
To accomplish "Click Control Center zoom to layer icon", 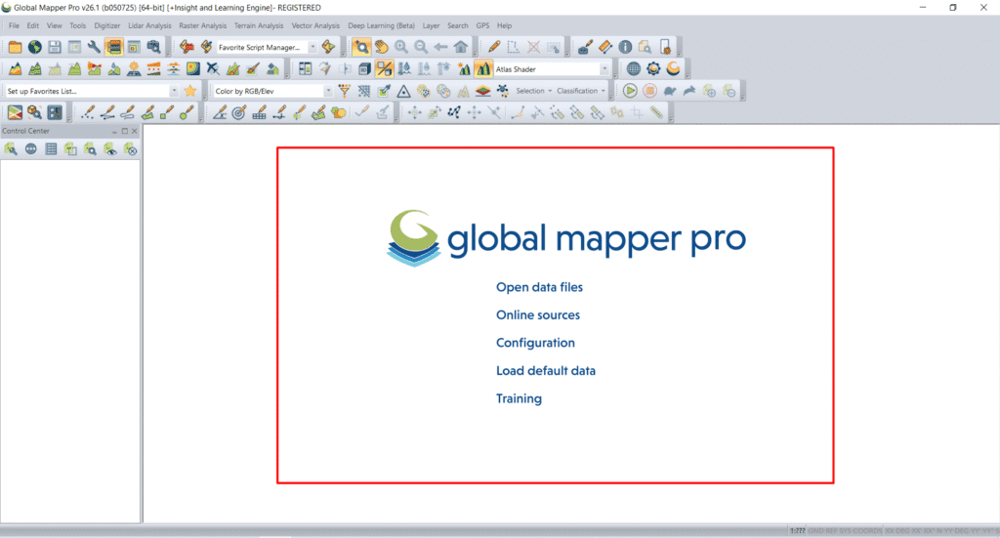I will [90, 149].
